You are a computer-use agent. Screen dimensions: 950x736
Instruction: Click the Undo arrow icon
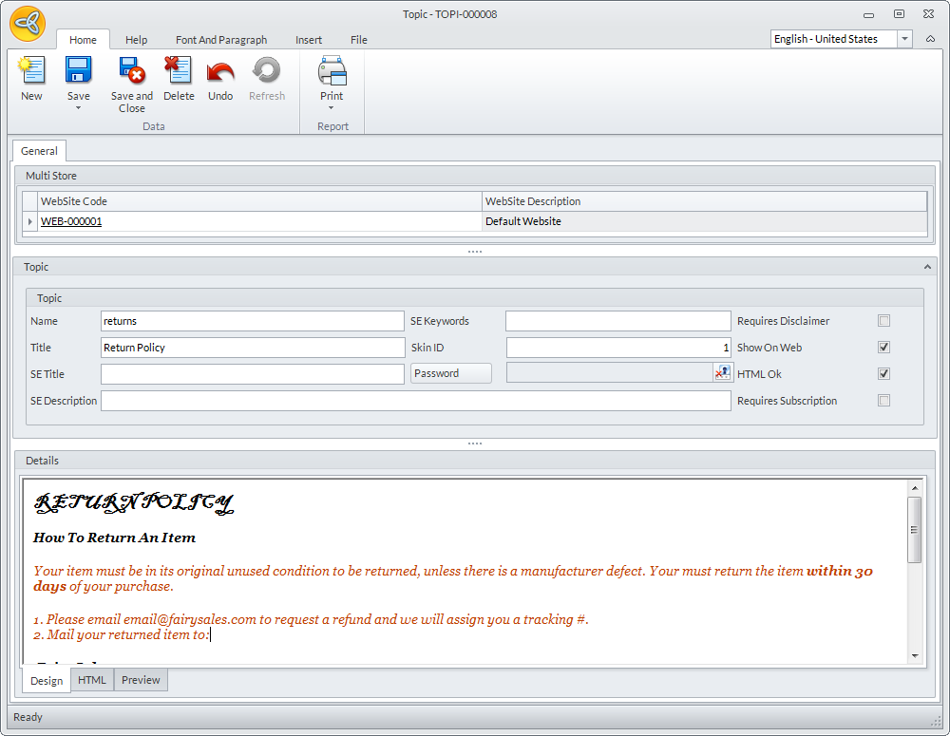(220, 71)
